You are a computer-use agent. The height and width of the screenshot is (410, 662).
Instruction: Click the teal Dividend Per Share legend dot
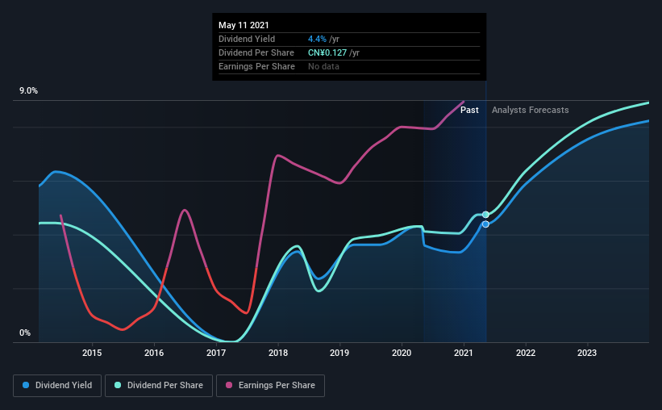(118, 385)
